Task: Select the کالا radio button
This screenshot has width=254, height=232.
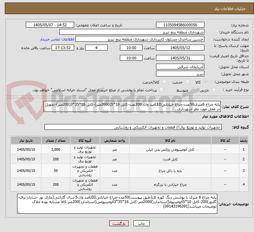Action: coord(205,82)
